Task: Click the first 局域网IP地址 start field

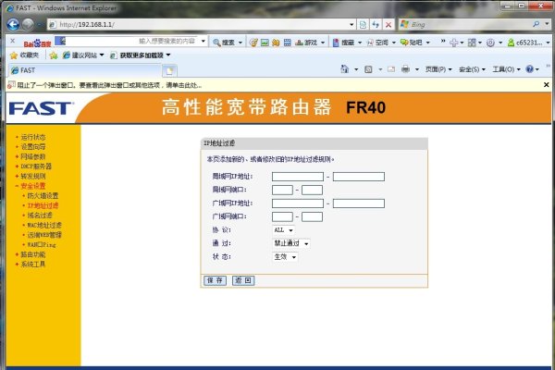Action: (x=298, y=177)
